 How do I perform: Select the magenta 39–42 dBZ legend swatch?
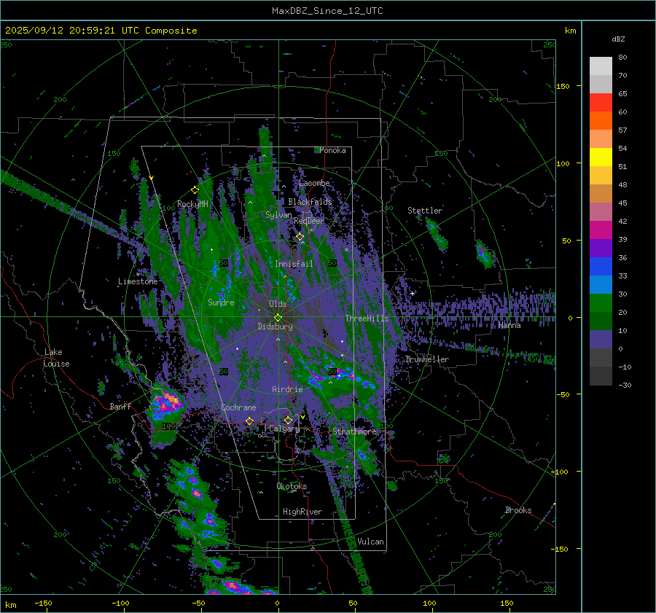(601, 230)
